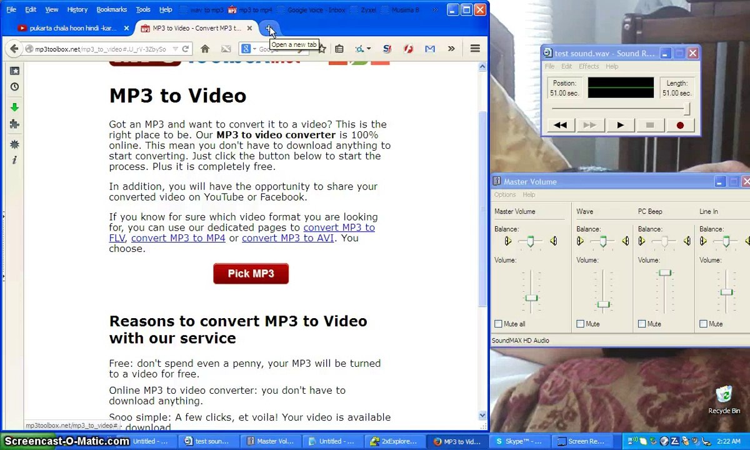Open Screen Recorder taskbar button
750x450 pixels.
[x=580, y=441]
